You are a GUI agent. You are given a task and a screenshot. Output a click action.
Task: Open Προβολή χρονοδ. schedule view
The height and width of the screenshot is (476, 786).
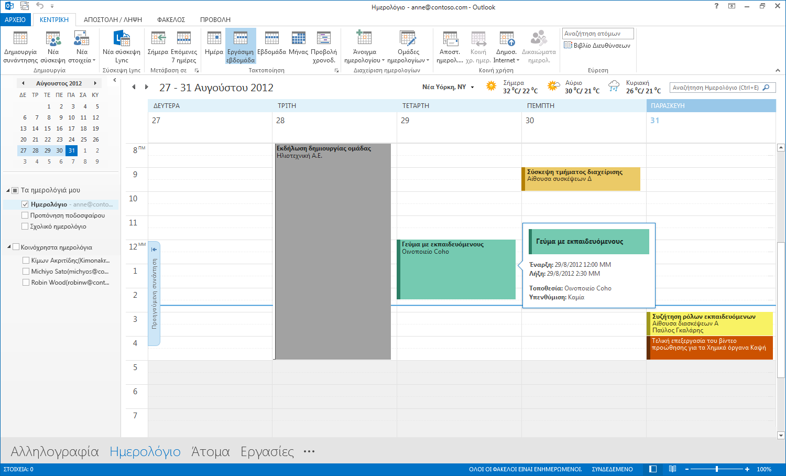324,47
